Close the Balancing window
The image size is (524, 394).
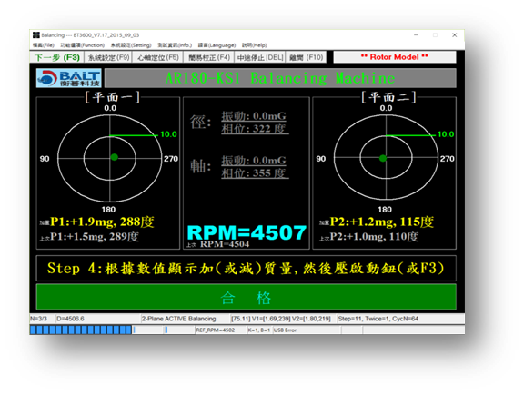pyautogui.click(x=455, y=35)
